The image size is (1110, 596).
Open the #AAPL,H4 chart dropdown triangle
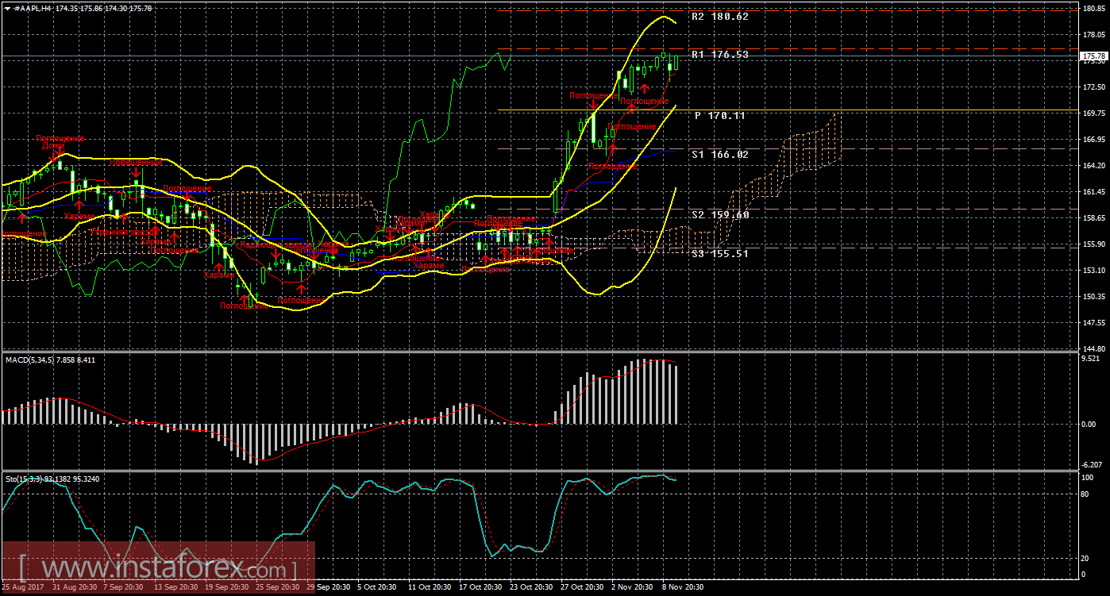(7, 8)
